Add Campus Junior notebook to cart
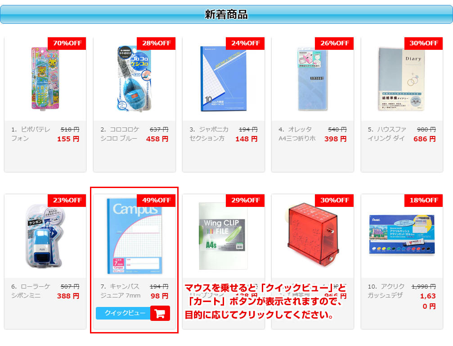Viewport: 453px width, 346px height. (160, 313)
